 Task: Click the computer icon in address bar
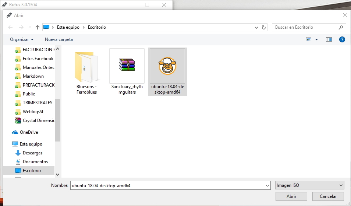46,27
